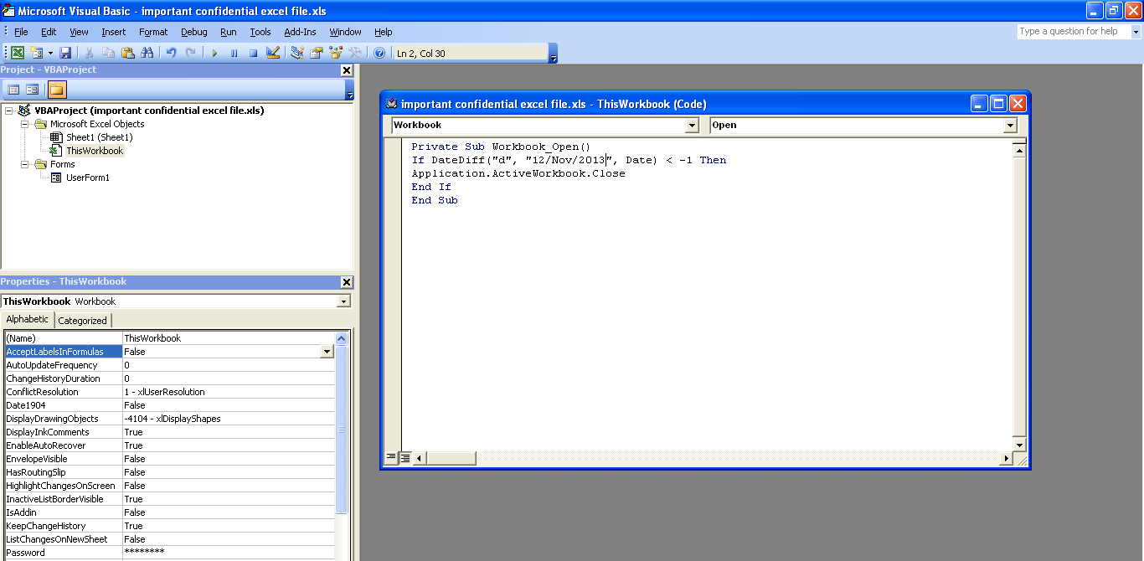Click the View Code icon in Project Explorer

pyautogui.click(x=13, y=88)
